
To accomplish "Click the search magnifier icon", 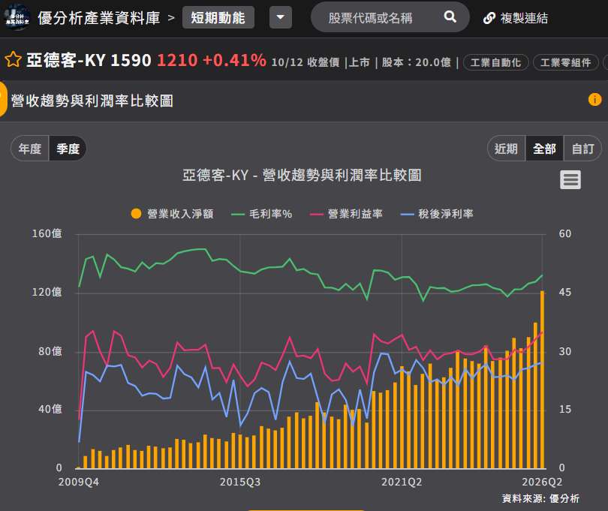I will click(450, 17).
